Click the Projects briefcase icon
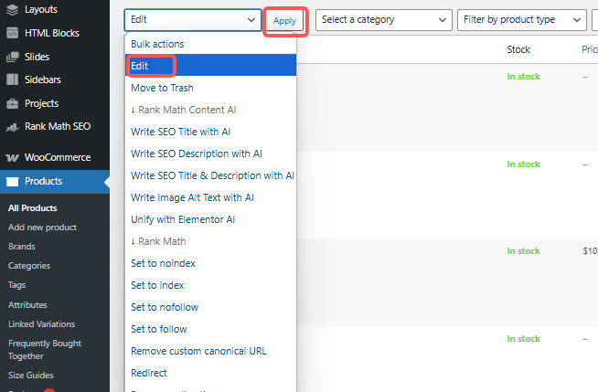Image resolution: width=598 pixels, height=392 pixels. point(12,104)
